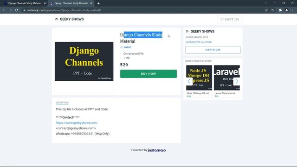297x167 pixels.
Task: Click the address bar URL
Action: (64, 10)
